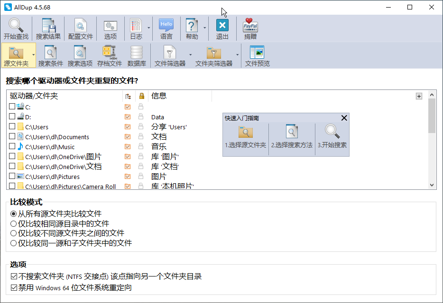Check the C: drive checkbox
Screen dimensions: 443x303
(x=12, y=107)
